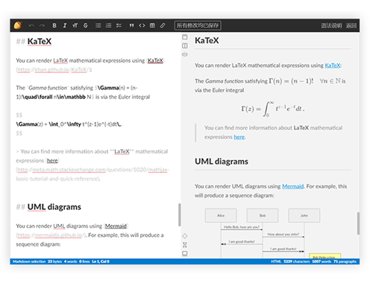Apply italic formatting from the toolbar

pyautogui.click(x=65, y=25)
